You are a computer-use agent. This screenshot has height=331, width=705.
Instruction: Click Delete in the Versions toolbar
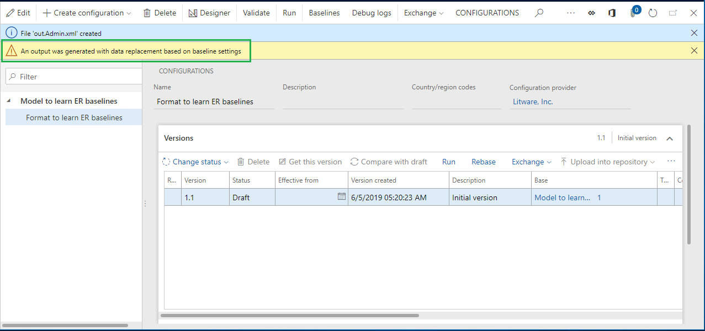click(253, 162)
